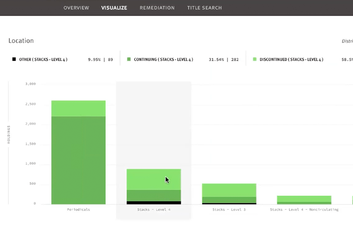
Task: Click the Periodicals axis label
Action: (x=78, y=210)
